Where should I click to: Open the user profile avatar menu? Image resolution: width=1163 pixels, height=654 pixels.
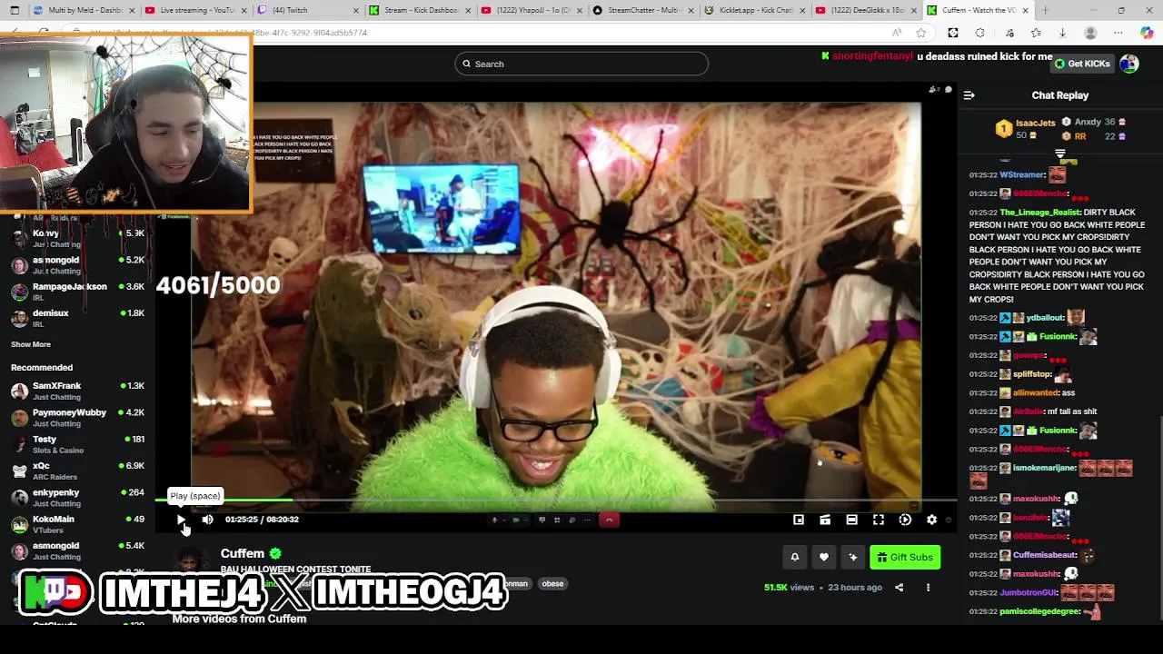[x=1129, y=64]
